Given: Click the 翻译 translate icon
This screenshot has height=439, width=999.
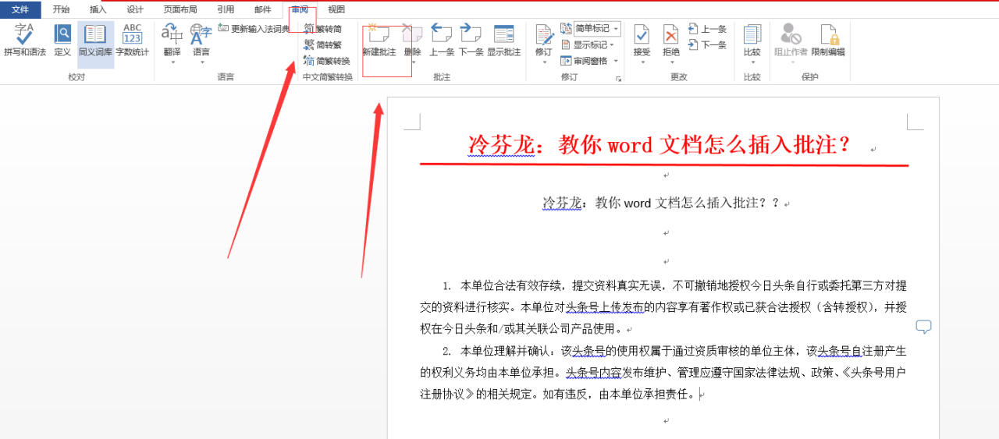Looking at the screenshot, I should pos(172,34).
